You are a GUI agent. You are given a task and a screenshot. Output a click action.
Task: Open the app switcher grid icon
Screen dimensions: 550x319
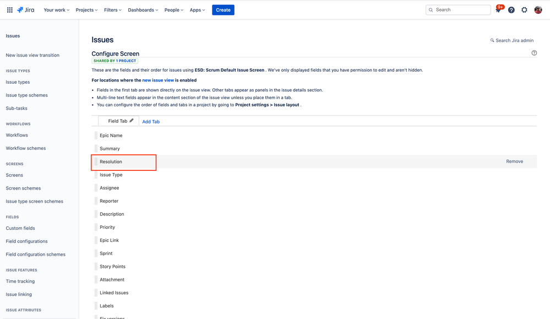(x=10, y=10)
